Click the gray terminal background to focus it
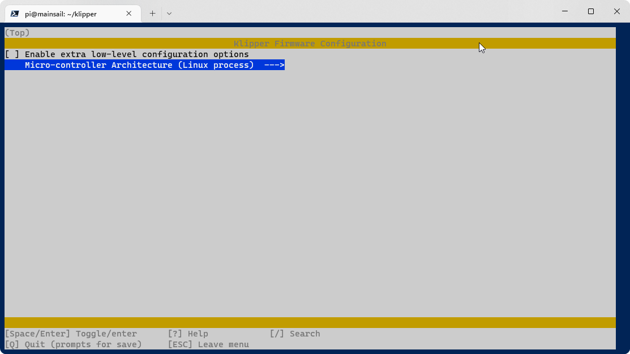 click(x=311, y=198)
